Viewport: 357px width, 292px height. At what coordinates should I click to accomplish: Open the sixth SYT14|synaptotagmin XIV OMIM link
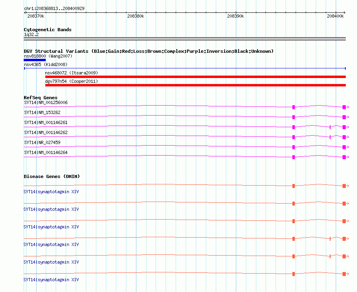(x=51, y=280)
